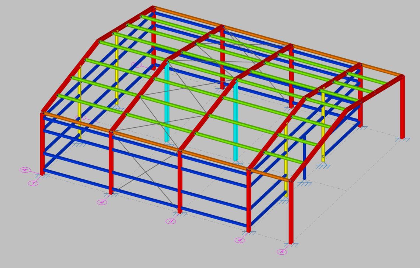Image resolution: width=420 pixels, height=268 pixels.
Task: Click the grid axis 4 bubble
Action: [239, 240]
